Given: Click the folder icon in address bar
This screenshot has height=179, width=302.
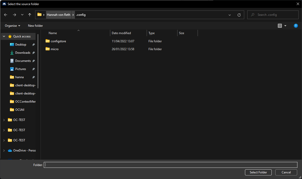Looking at the screenshot, I should click(39, 15).
